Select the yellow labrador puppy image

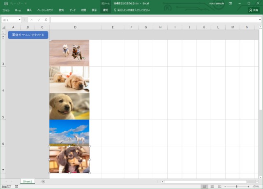[x=69, y=106]
